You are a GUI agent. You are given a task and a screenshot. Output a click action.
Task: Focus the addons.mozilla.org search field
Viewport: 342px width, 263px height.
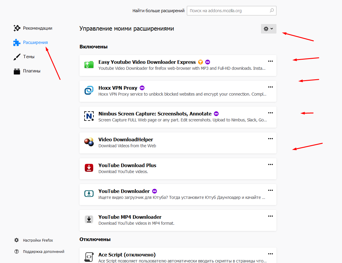tap(231, 11)
